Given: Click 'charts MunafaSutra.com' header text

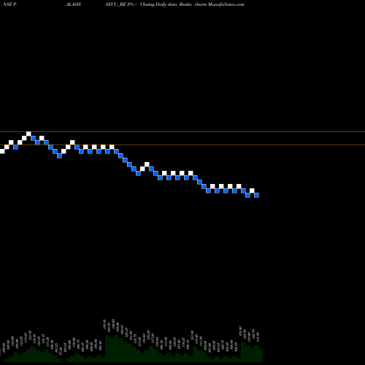Looking at the screenshot, I should tap(219, 4).
